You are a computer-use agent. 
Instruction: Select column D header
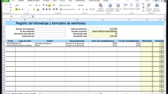coord(77,20)
